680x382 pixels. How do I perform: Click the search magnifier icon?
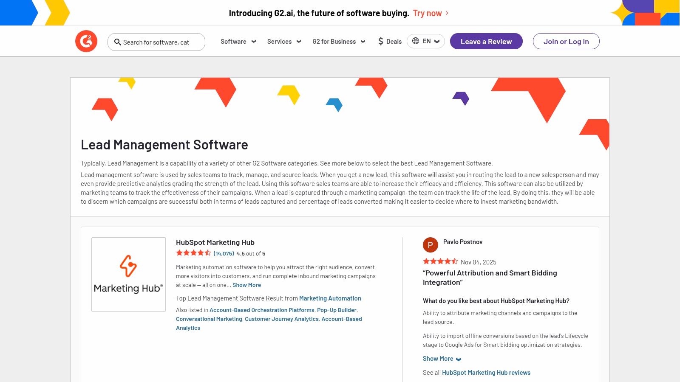click(117, 42)
